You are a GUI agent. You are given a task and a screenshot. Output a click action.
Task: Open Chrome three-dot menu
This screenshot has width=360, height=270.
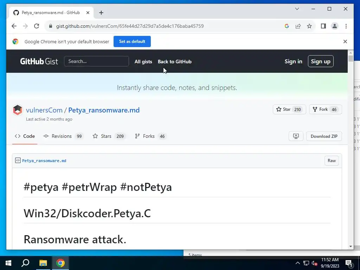tap(346, 26)
